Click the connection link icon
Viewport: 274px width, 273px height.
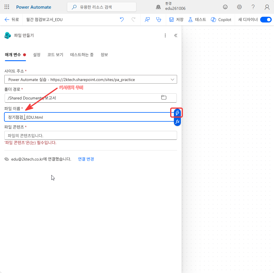(x=7, y=159)
